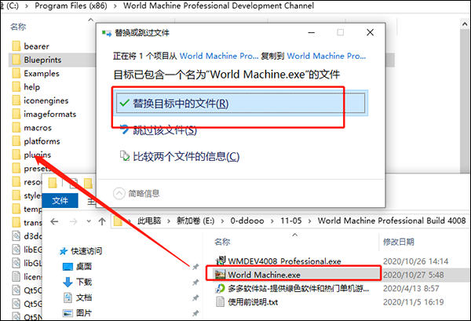Viewport: 471px width, 321px height.
Task: Go forward in the front Explorer window
Action: (x=73, y=221)
